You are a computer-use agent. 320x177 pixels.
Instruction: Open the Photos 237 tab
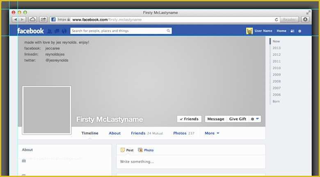[184, 133]
